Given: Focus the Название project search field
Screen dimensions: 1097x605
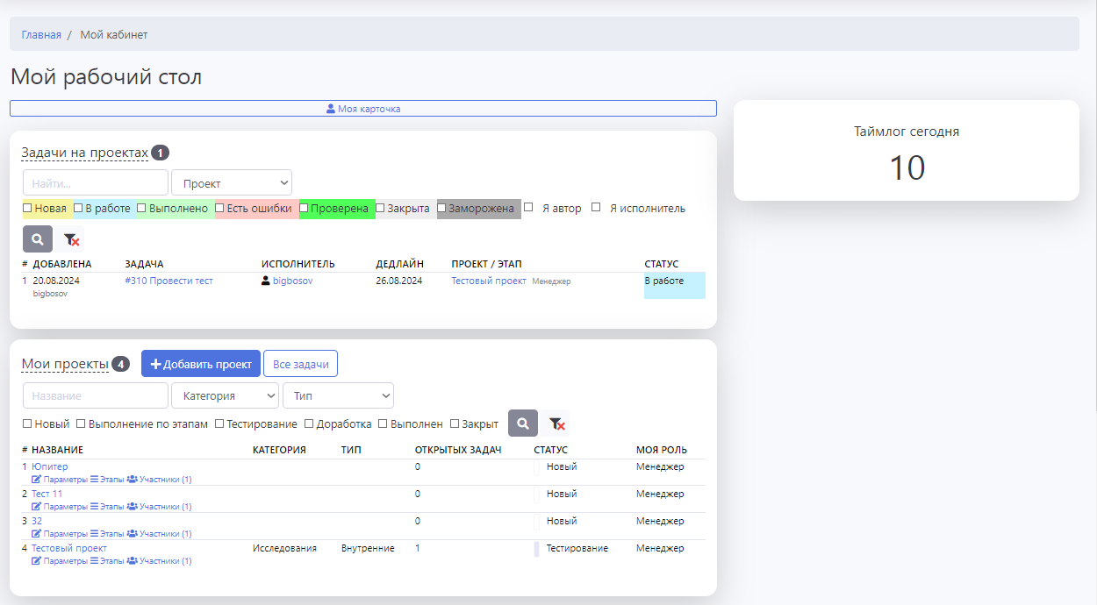Looking at the screenshot, I should [95, 395].
